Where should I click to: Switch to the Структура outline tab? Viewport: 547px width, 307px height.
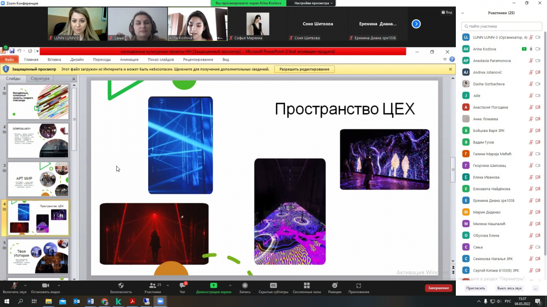pos(40,79)
